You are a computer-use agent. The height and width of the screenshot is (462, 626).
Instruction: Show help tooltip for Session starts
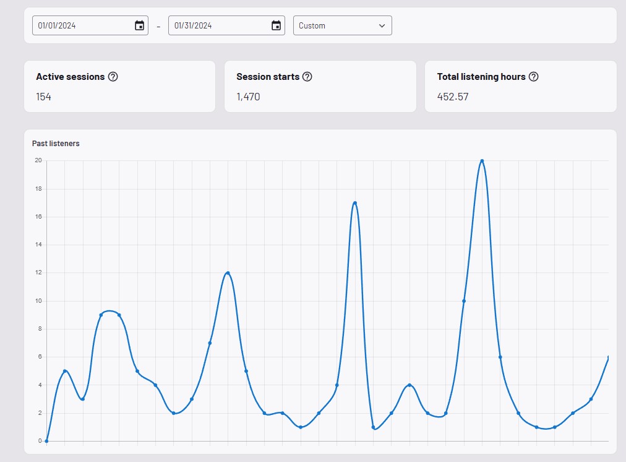pos(307,77)
